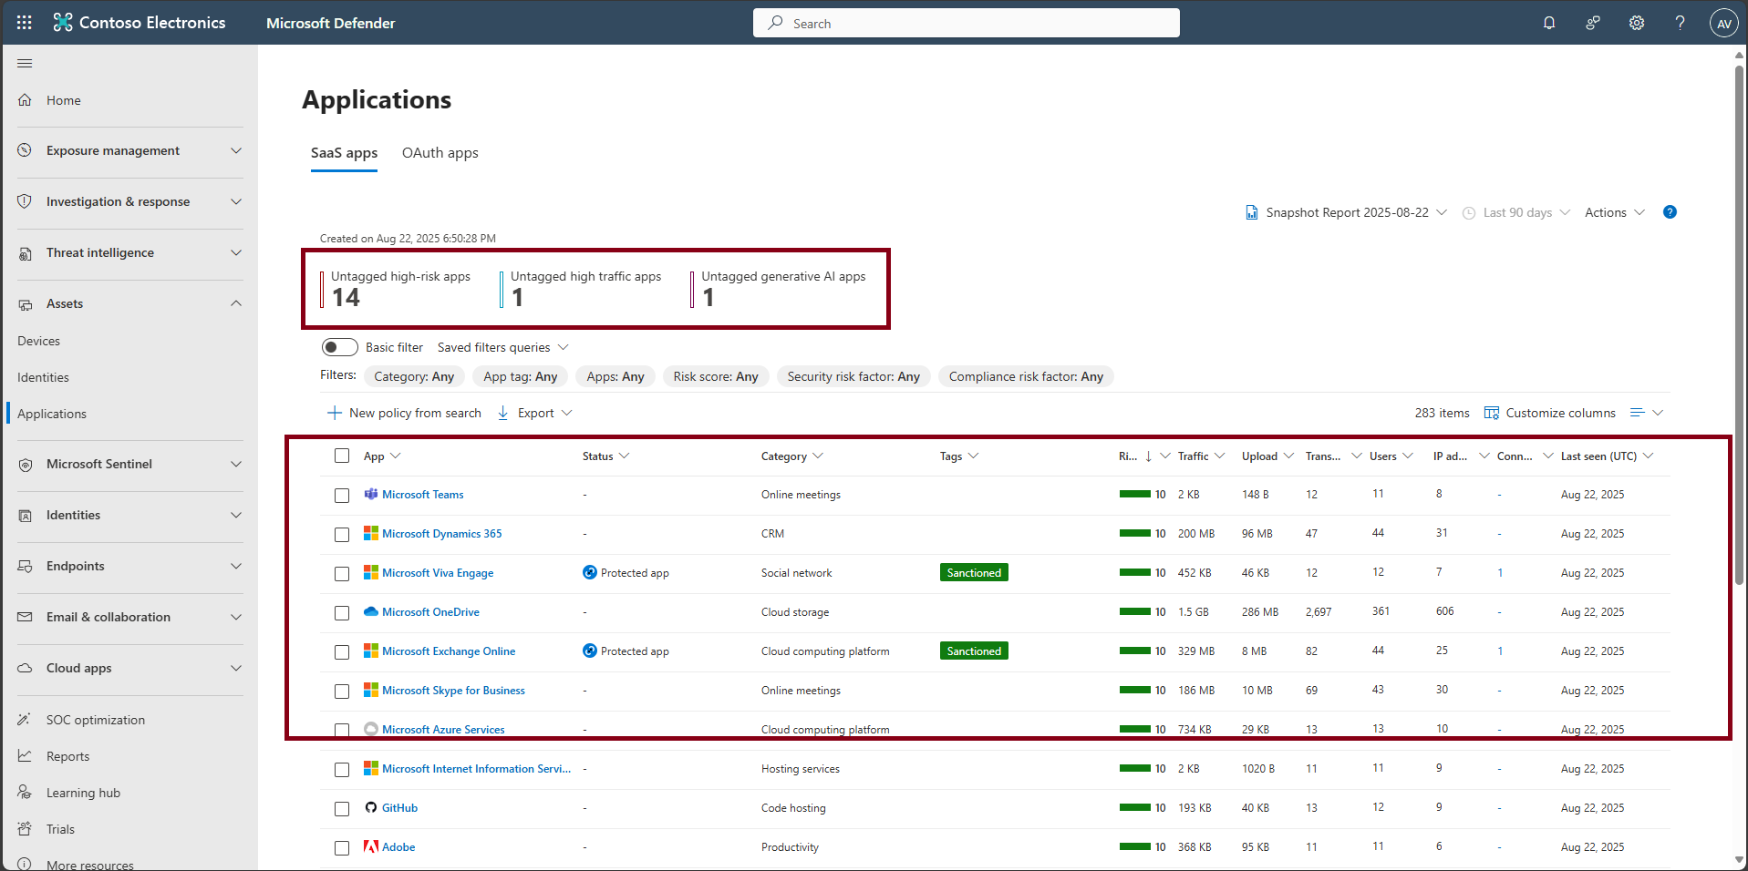Toggle the Basic filter switch

click(x=339, y=347)
